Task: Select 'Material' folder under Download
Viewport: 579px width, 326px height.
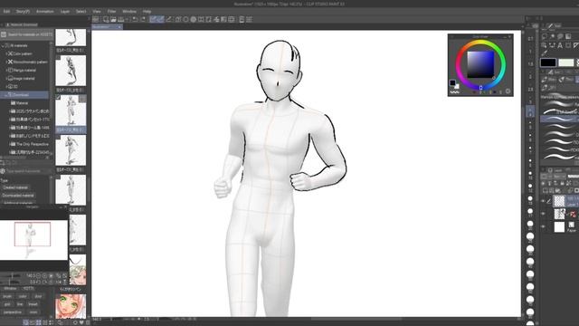Action: click(22, 103)
